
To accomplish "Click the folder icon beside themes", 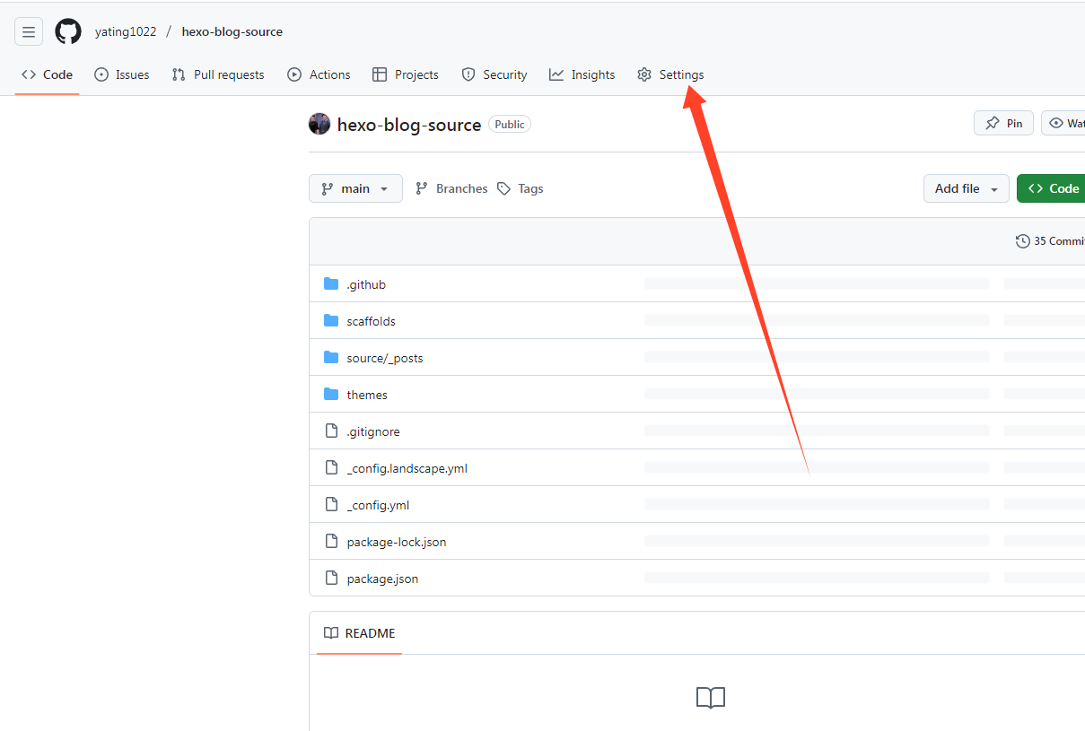I will pyautogui.click(x=331, y=394).
